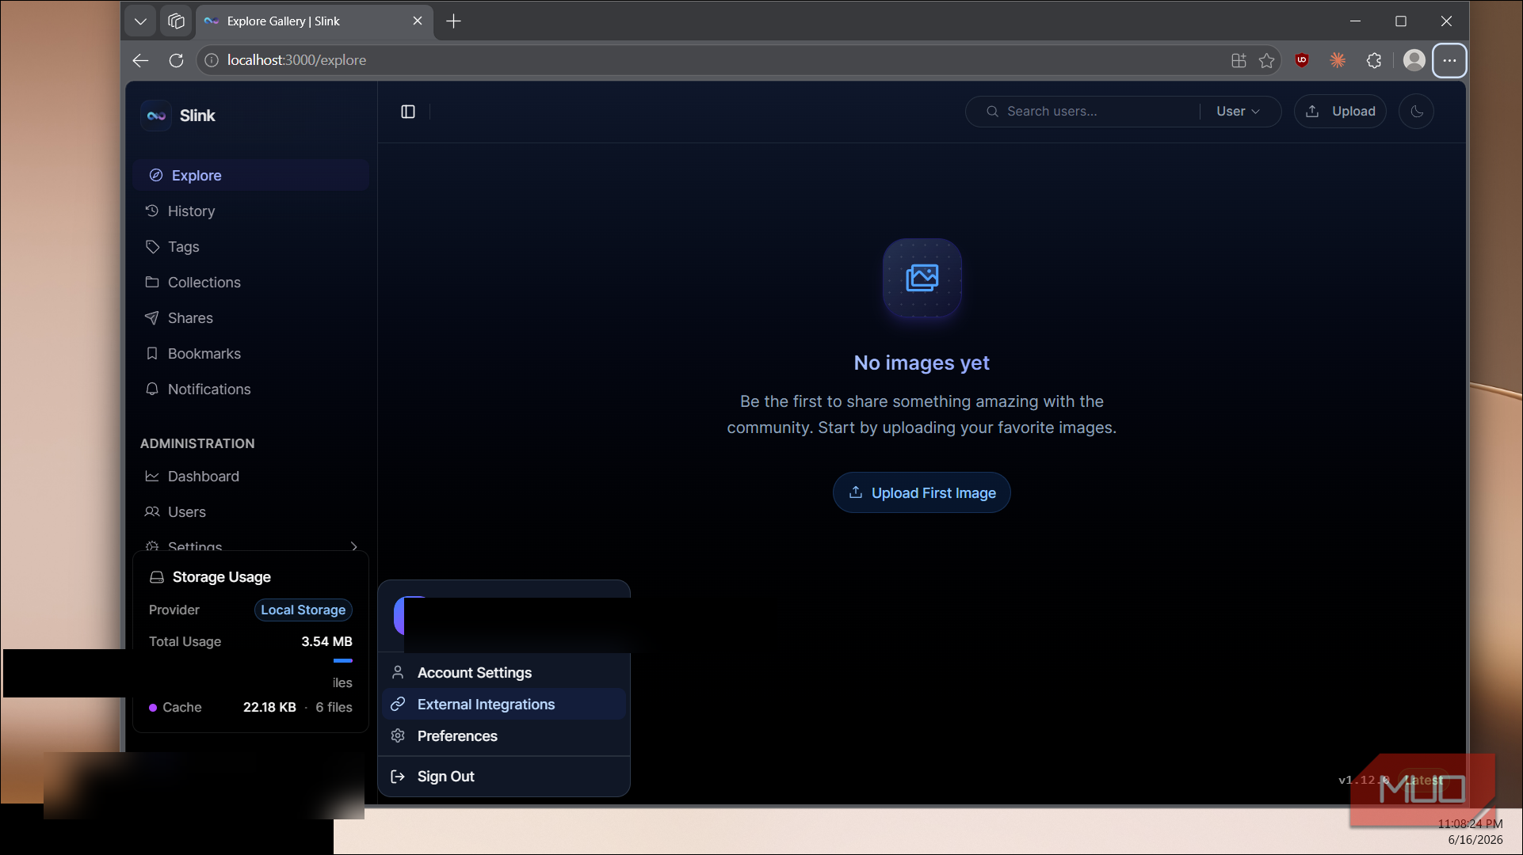The width and height of the screenshot is (1523, 855).
Task: Open Collections in the sidebar
Action: click(x=250, y=282)
